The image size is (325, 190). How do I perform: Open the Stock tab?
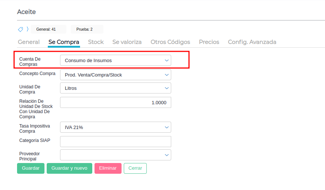(96, 42)
